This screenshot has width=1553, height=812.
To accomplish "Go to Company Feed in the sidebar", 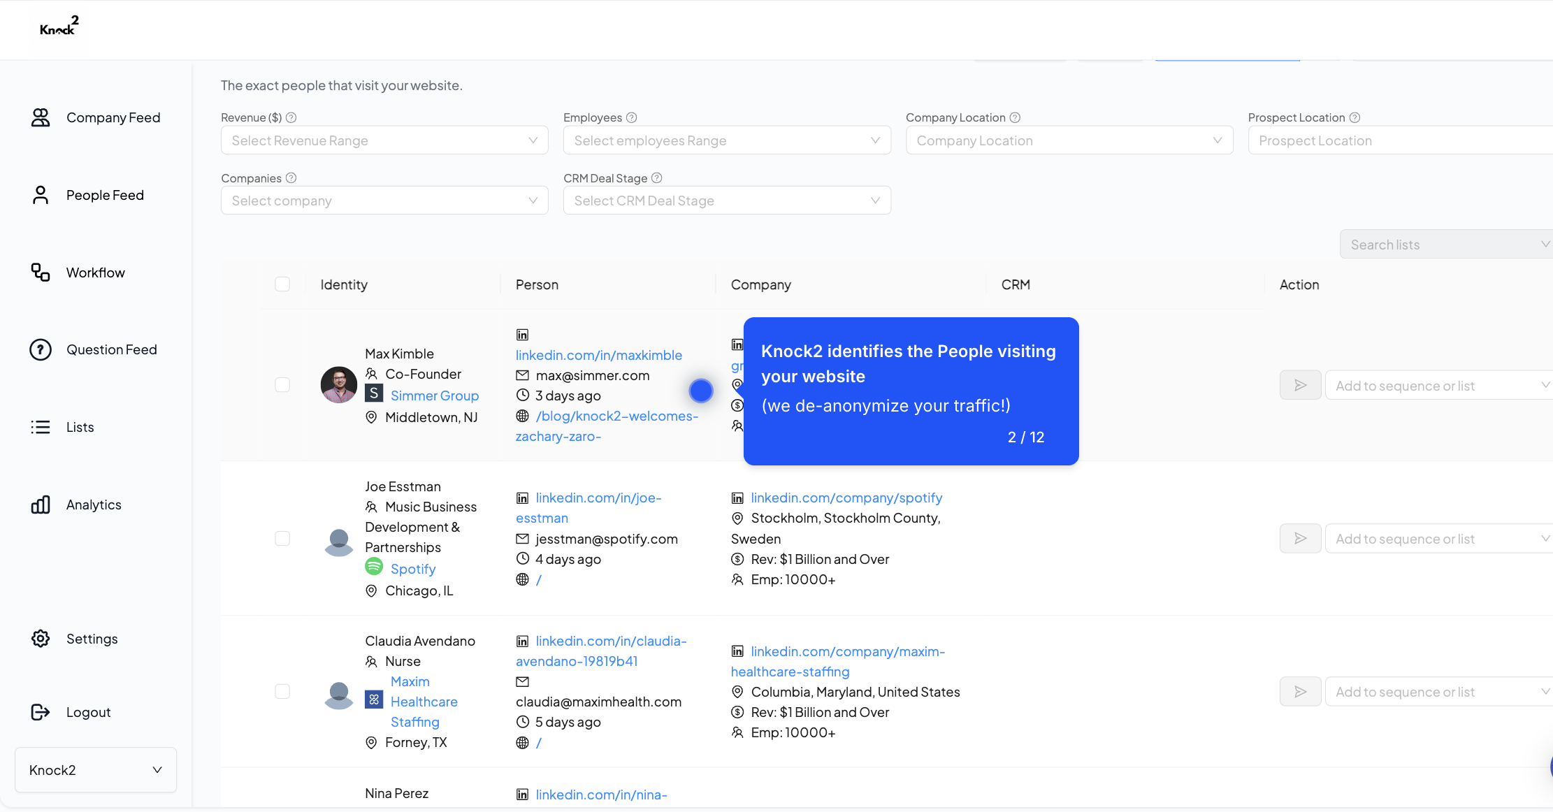I will pos(113,117).
